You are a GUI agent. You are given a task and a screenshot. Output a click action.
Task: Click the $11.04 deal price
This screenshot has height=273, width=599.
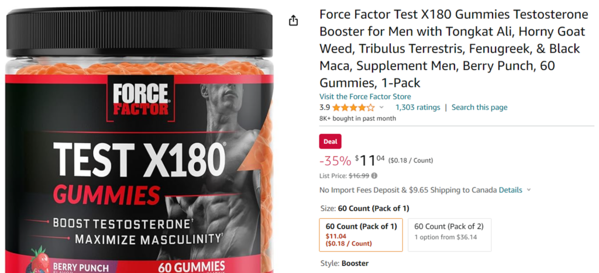(x=370, y=160)
